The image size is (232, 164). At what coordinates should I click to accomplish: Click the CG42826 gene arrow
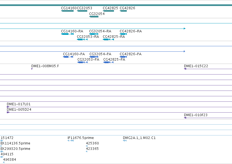pos(123,11)
